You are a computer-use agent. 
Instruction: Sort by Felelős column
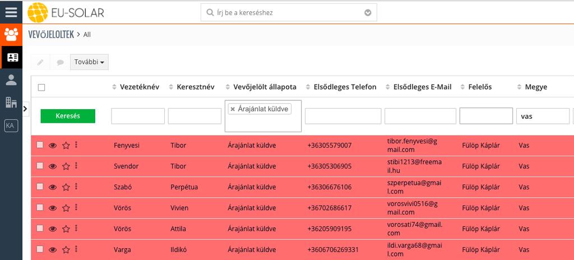(476, 87)
